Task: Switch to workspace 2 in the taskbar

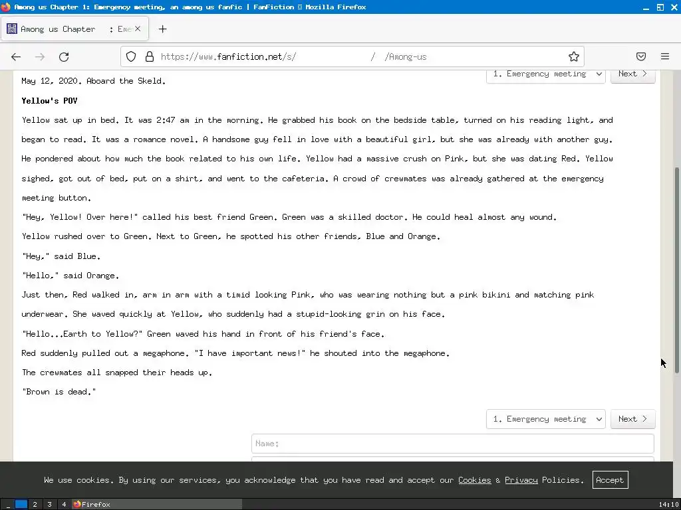Action: pos(35,505)
